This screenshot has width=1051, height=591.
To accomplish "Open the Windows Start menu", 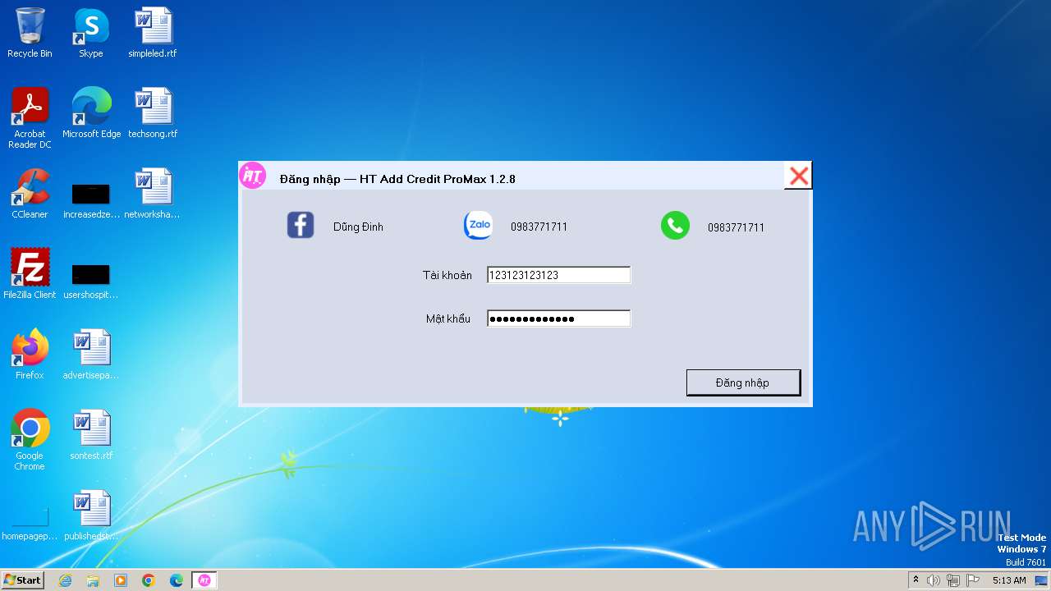I will [23, 580].
